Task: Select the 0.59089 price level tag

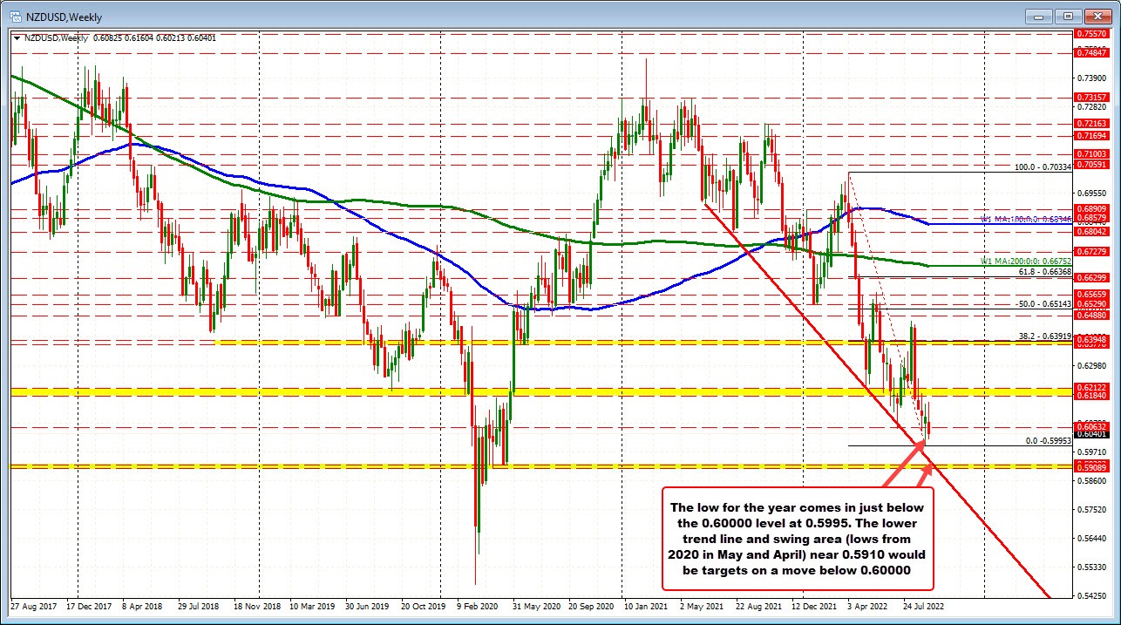Action: [x=1091, y=467]
